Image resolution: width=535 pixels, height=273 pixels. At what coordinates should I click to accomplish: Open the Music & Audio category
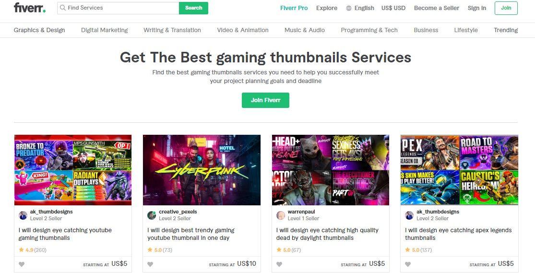tap(305, 30)
